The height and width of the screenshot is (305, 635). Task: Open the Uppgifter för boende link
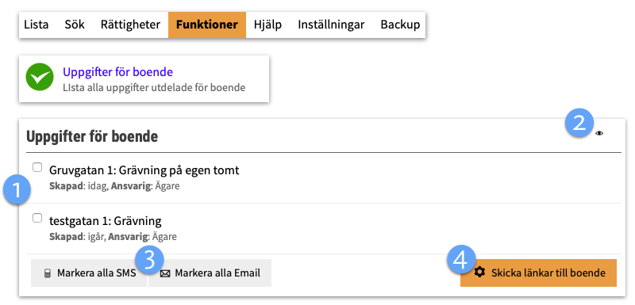pyautogui.click(x=117, y=72)
